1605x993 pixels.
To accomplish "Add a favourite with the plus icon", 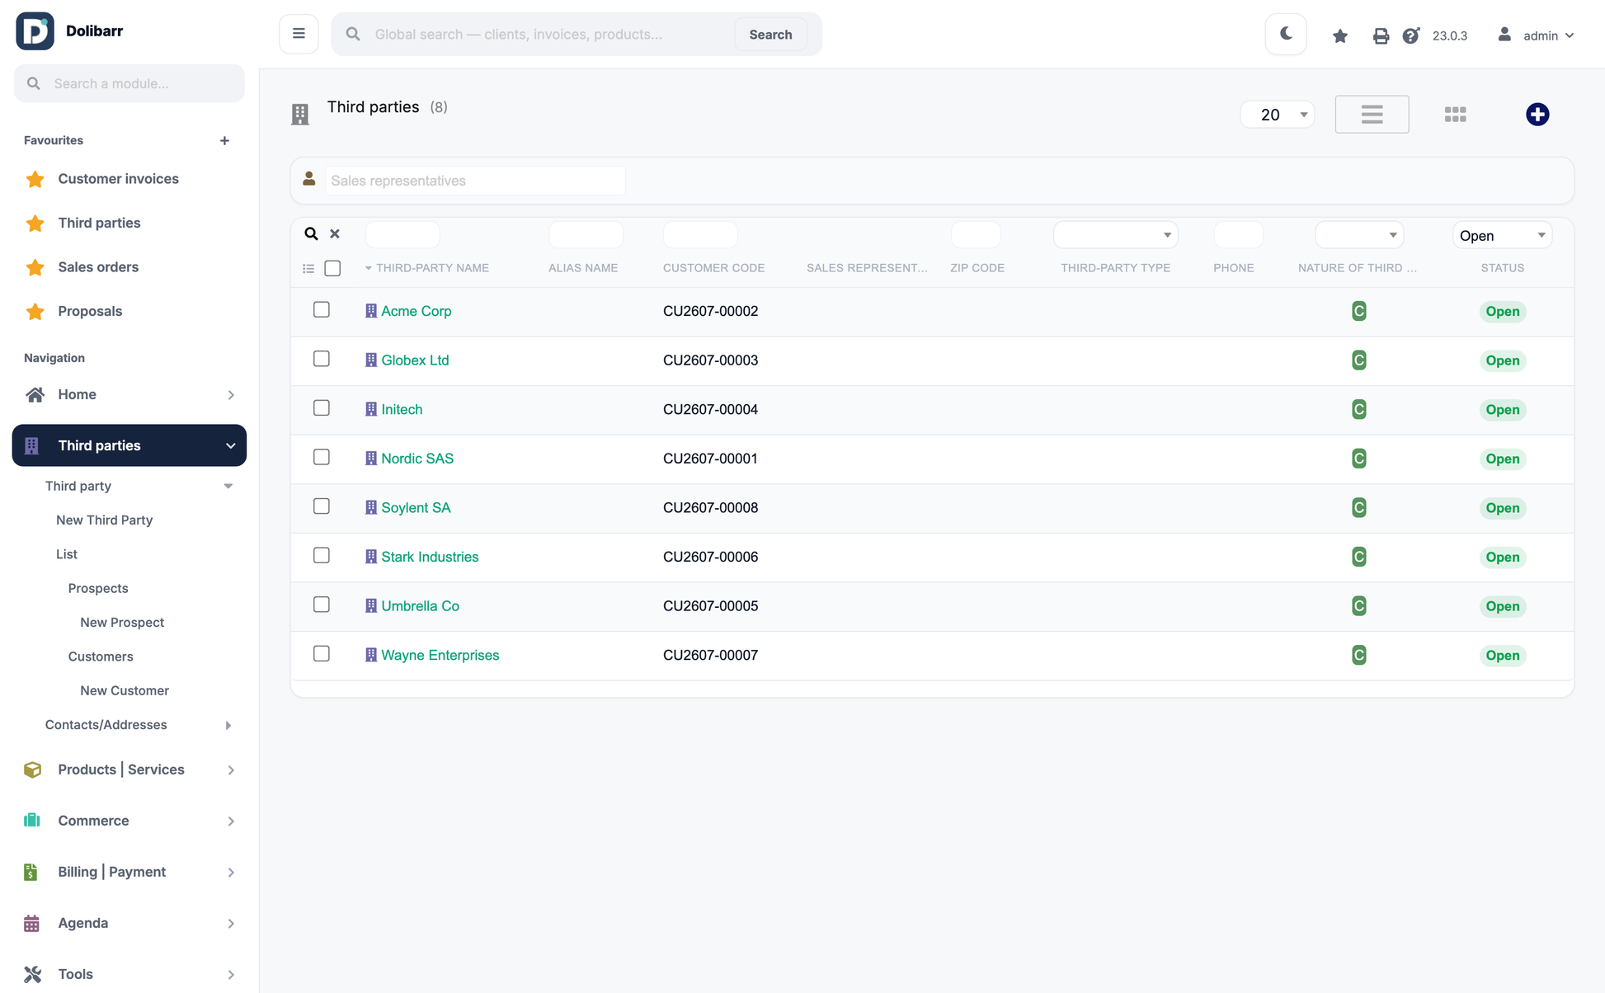I will pos(224,141).
